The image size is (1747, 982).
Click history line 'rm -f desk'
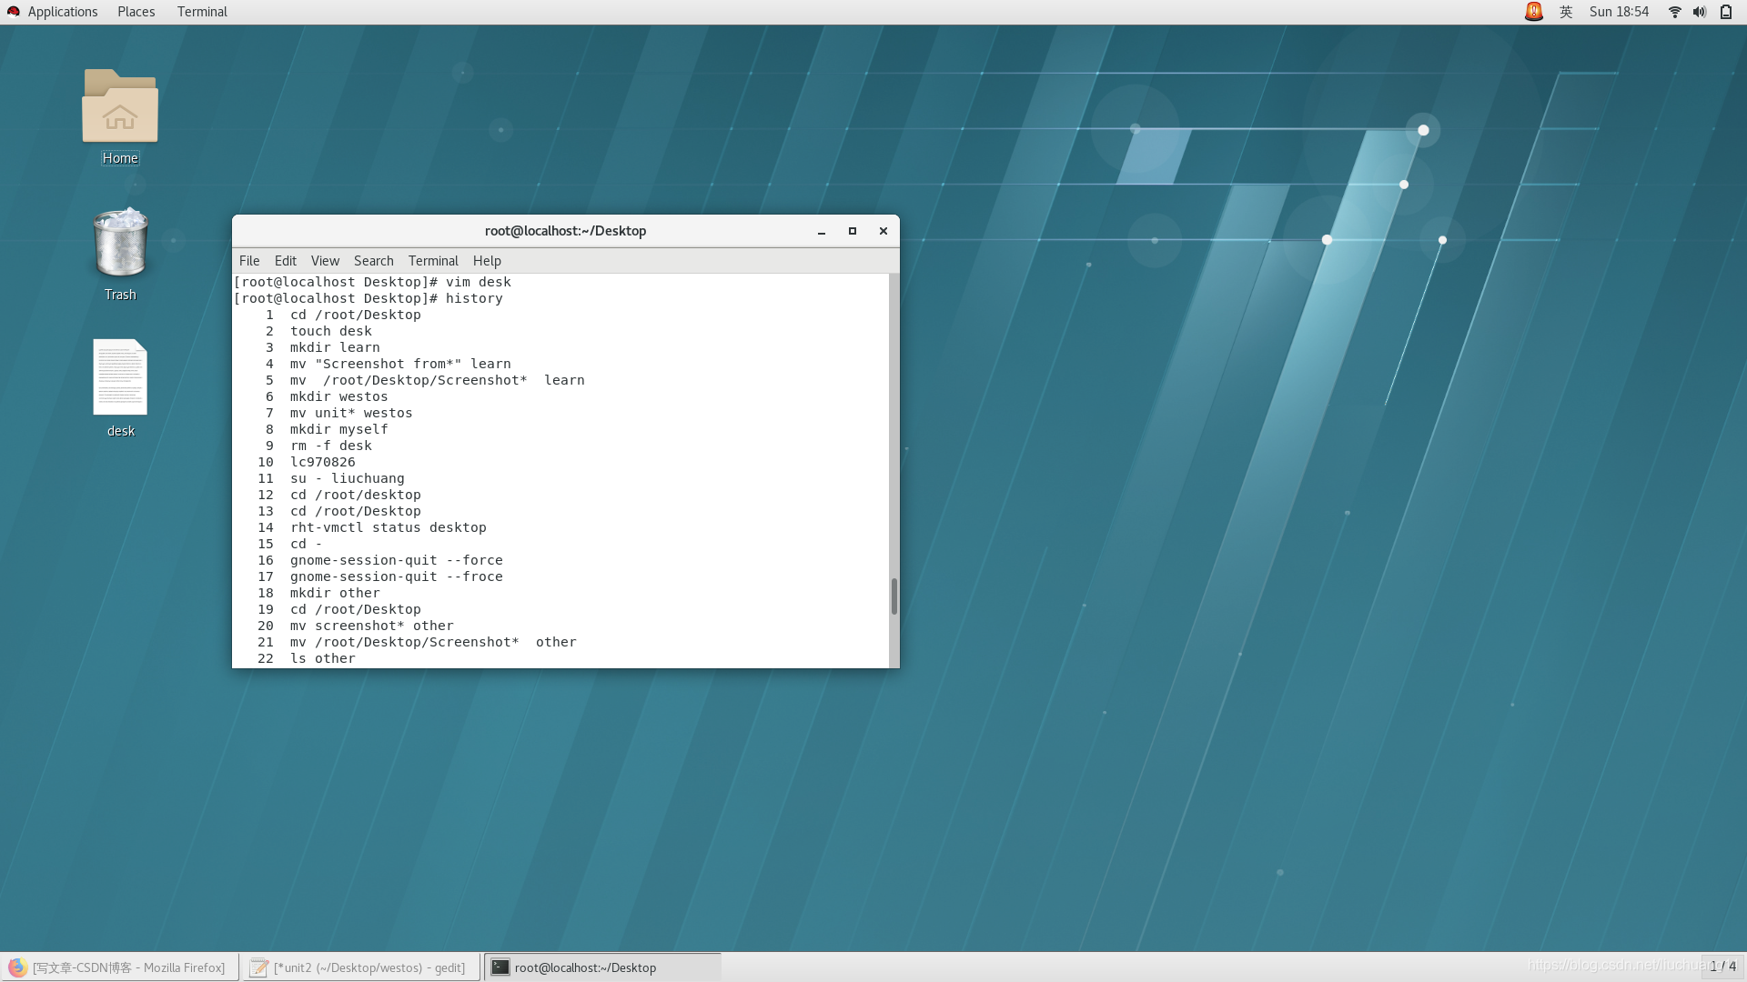click(x=331, y=446)
